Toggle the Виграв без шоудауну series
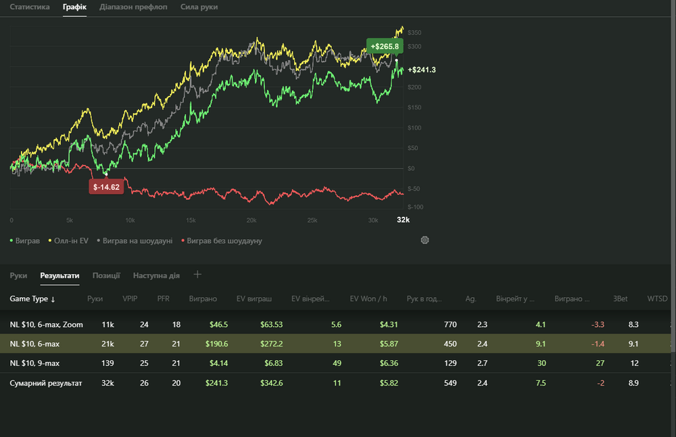 (220, 240)
